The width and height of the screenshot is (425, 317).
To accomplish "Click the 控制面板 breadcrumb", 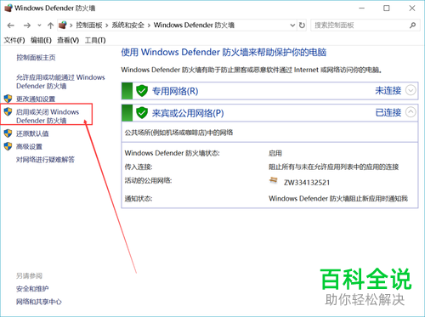I will (x=89, y=25).
